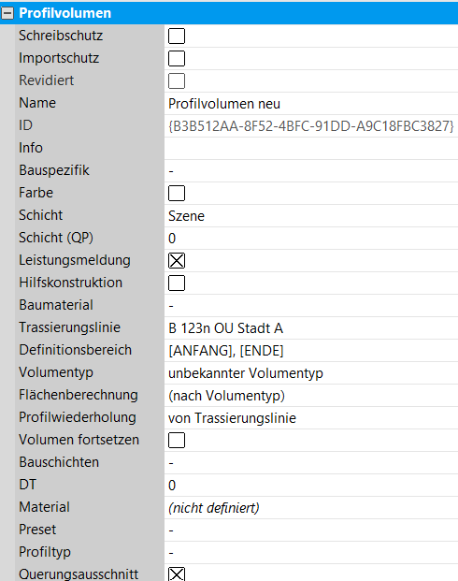Image resolution: width=458 pixels, height=581 pixels.
Task: Tick the Importschutz checkbox
Action: (x=177, y=59)
